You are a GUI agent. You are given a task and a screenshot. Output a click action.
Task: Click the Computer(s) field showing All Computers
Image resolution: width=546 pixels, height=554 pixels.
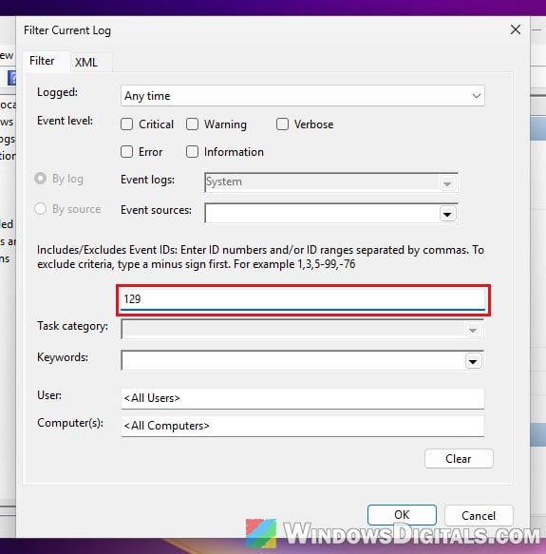click(303, 426)
